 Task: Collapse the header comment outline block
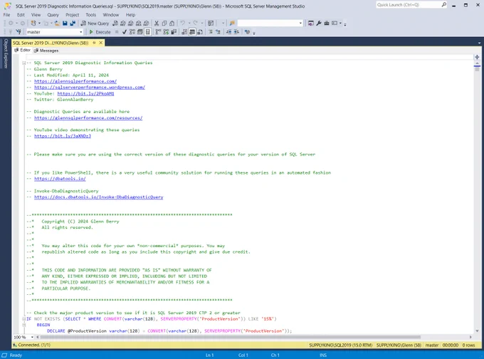pos(23,63)
